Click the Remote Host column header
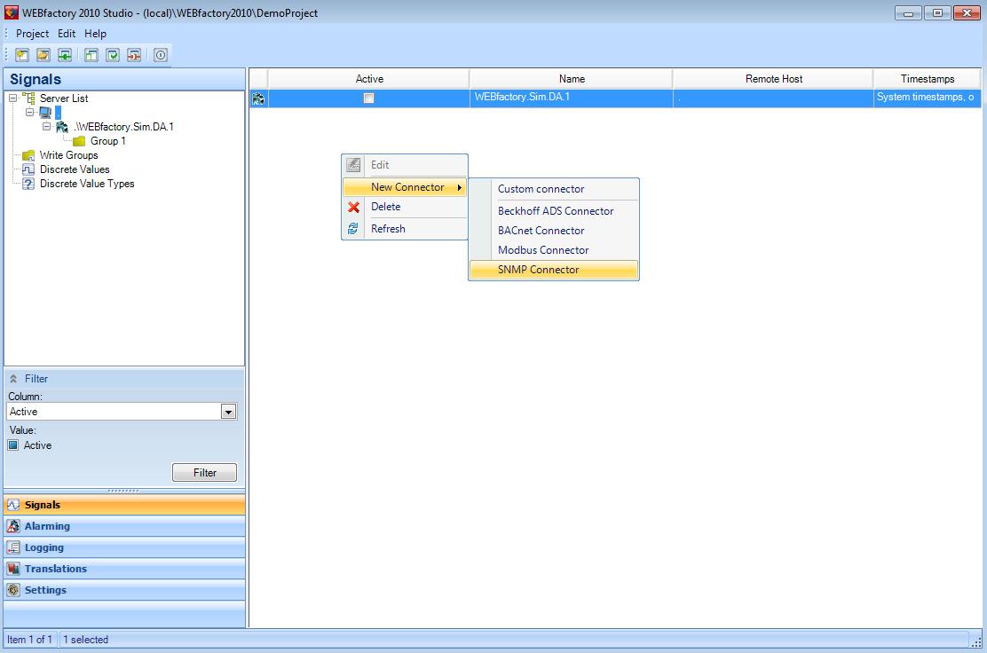 click(x=773, y=79)
